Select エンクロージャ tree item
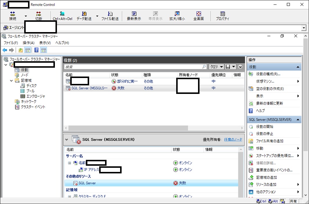 (36, 97)
